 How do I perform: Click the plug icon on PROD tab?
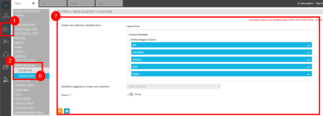34,4
